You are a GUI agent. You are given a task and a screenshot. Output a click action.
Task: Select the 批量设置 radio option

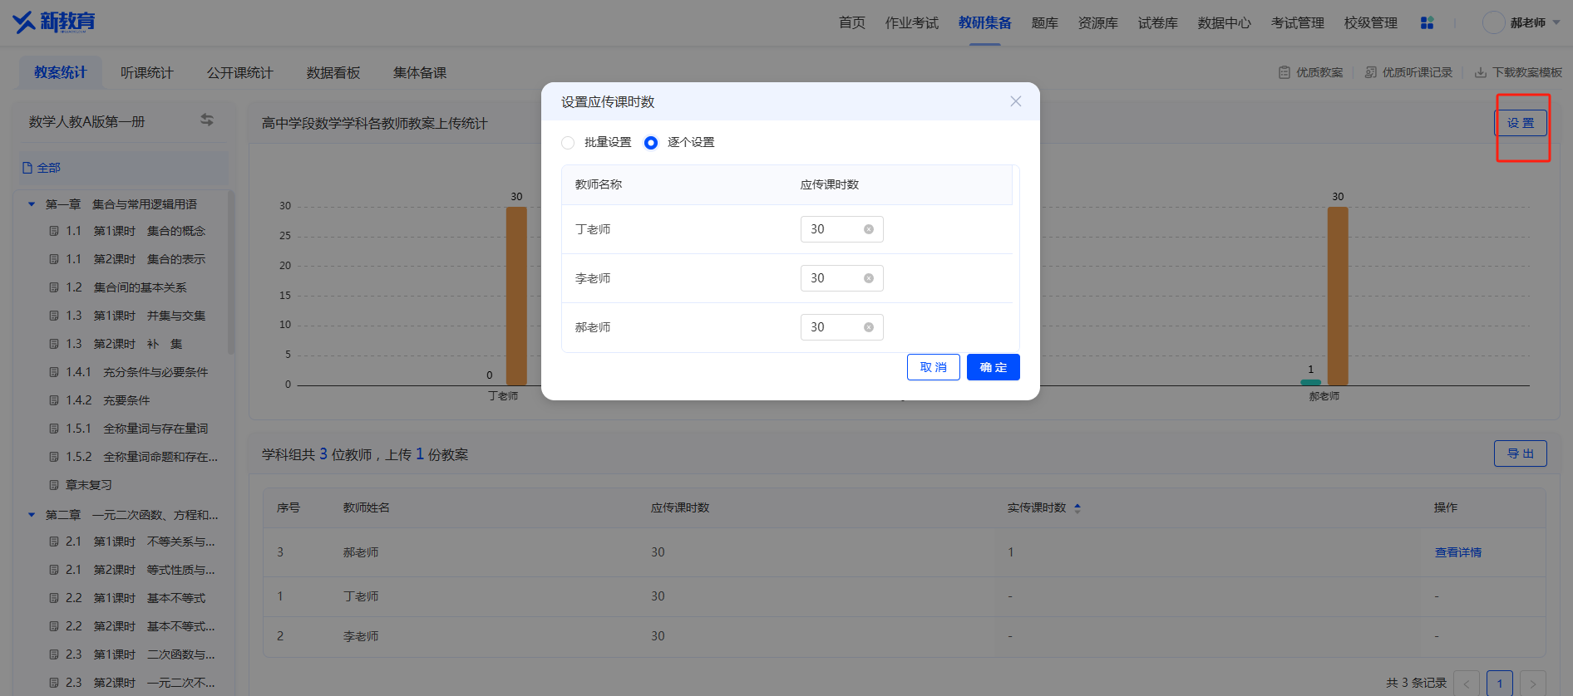tap(568, 143)
